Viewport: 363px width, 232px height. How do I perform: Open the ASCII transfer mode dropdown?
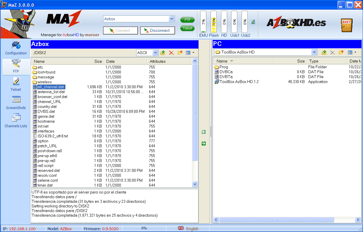click(x=155, y=53)
